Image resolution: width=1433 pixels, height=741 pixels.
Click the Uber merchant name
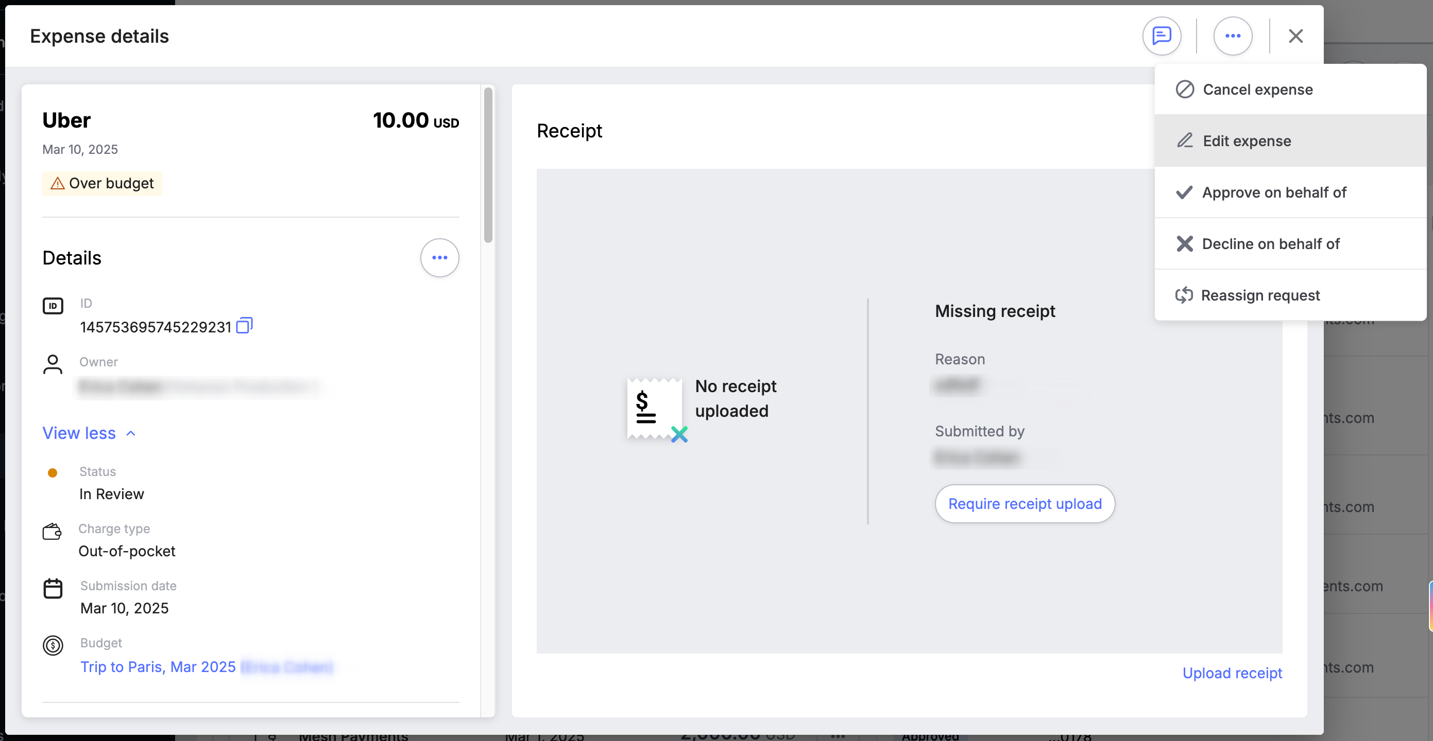point(66,120)
